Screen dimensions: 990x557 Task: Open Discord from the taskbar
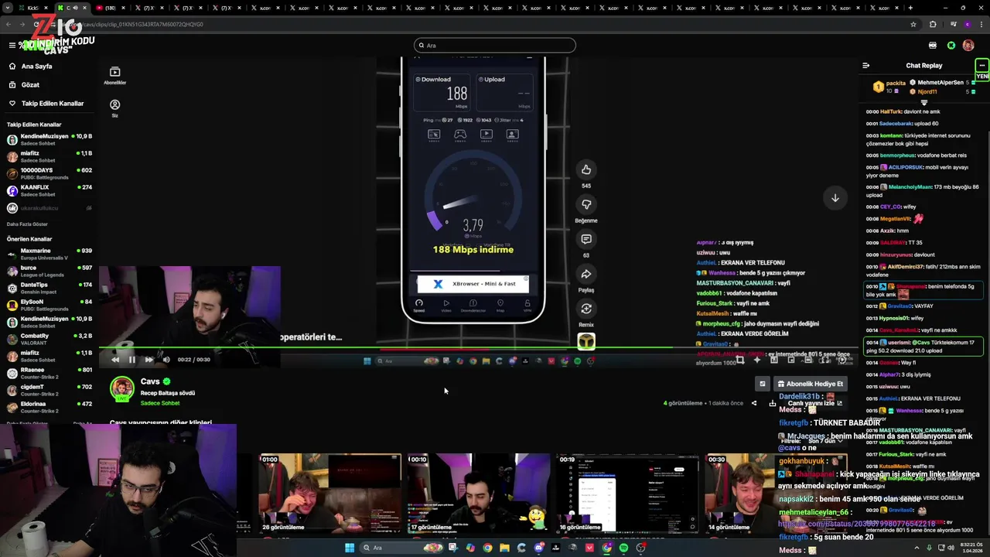(x=539, y=548)
